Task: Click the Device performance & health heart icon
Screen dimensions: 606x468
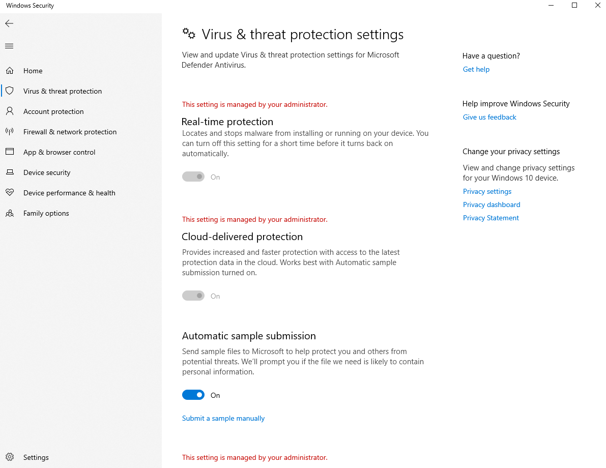Action: click(10, 193)
